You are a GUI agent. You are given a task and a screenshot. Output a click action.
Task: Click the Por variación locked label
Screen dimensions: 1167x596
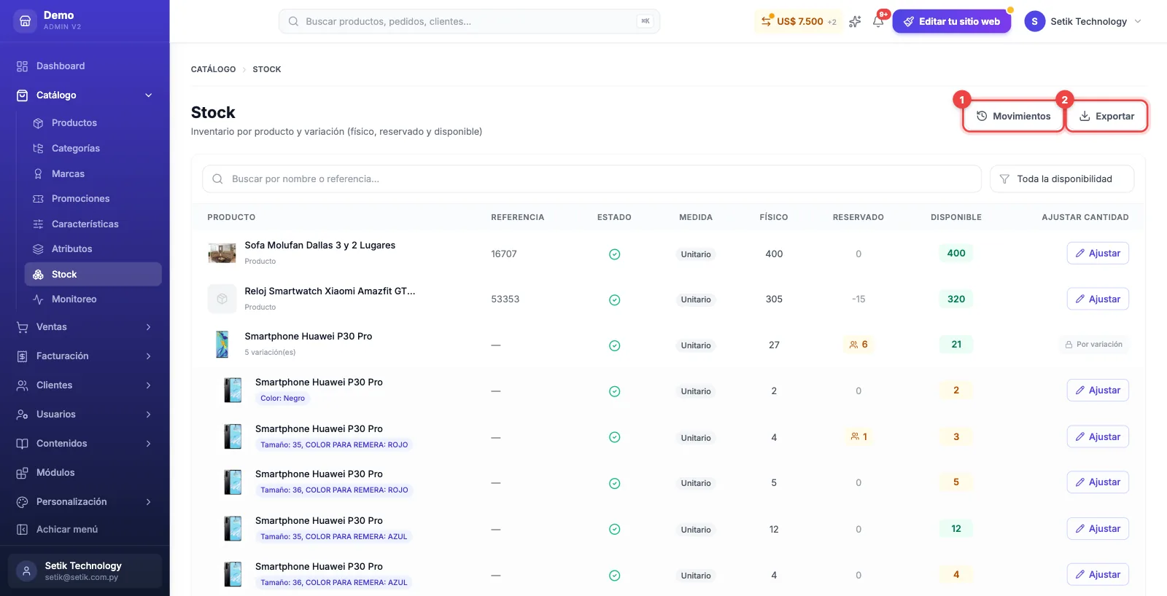click(1094, 344)
